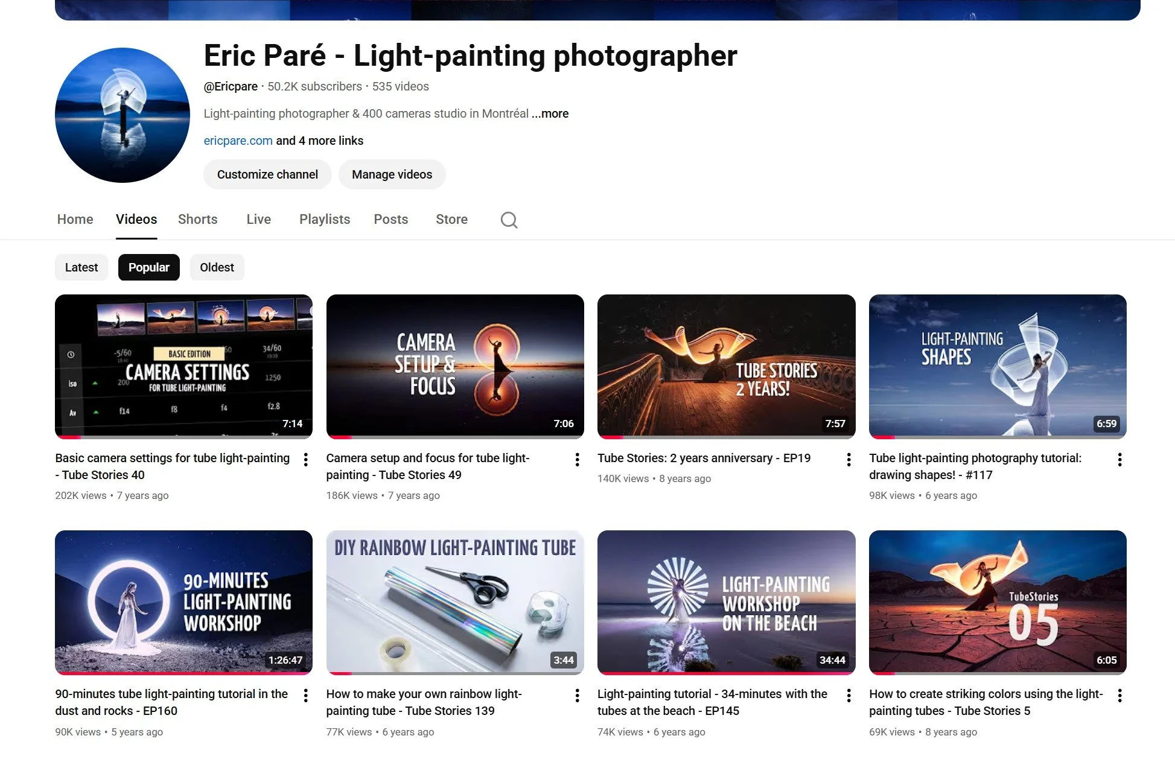The height and width of the screenshot is (759, 1175).
Task: Open options menu for drawing shapes tutorial #117
Action: pos(1119,460)
